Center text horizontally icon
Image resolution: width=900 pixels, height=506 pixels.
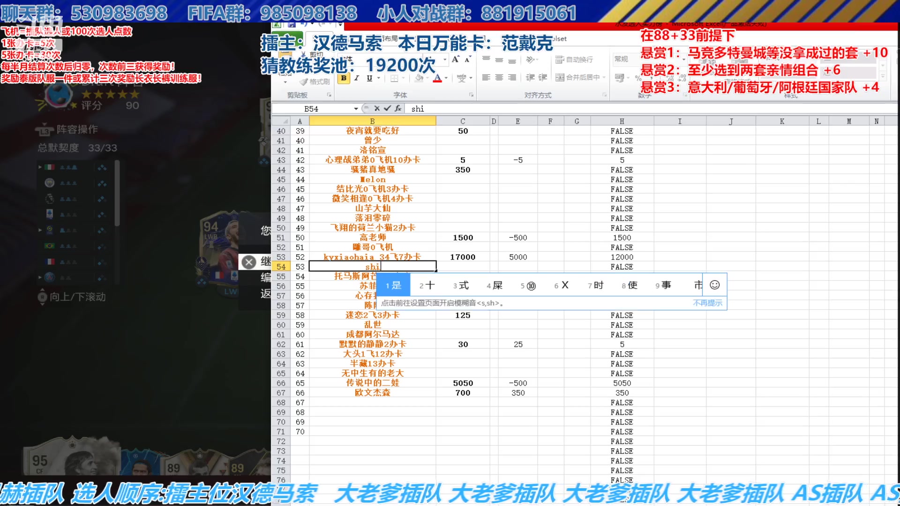tap(499, 77)
